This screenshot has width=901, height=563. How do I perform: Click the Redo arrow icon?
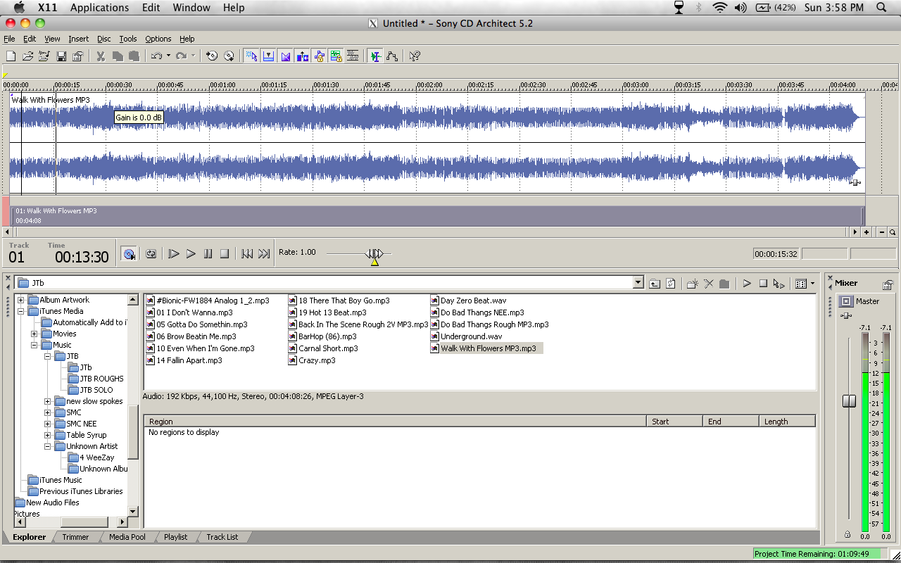[x=181, y=56]
